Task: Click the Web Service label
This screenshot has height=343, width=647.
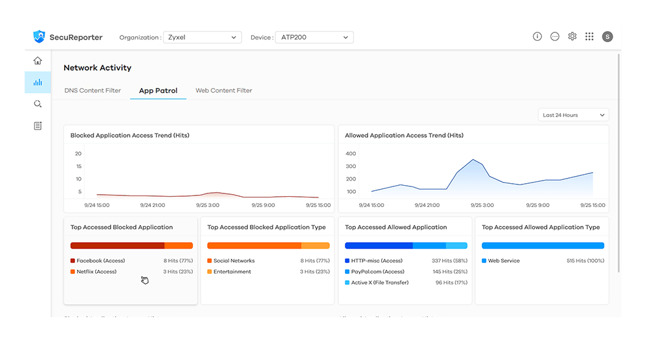Action: coord(504,261)
